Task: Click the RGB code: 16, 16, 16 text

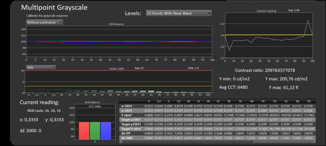Action: 44,111
